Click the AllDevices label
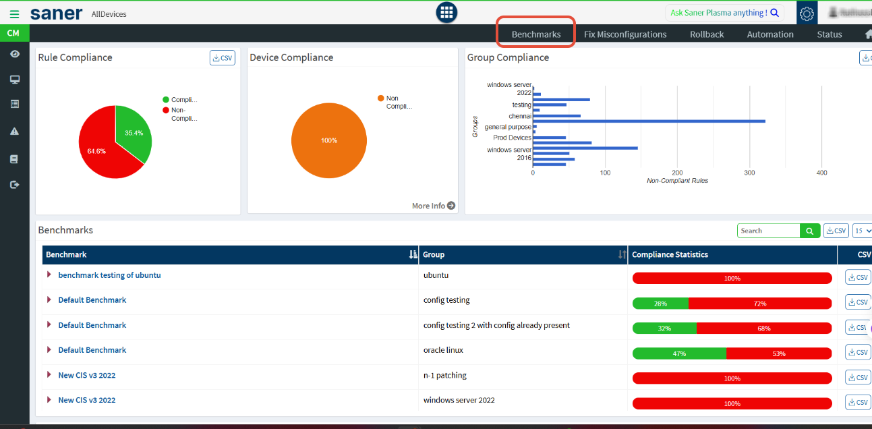This screenshot has width=872, height=429. click(109, 14)
